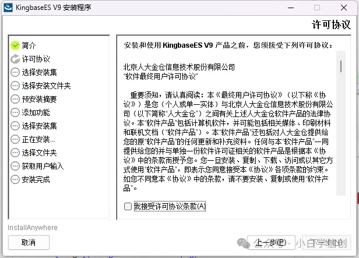
Task: Minimize the installer window
Action: tap(291, 8)
